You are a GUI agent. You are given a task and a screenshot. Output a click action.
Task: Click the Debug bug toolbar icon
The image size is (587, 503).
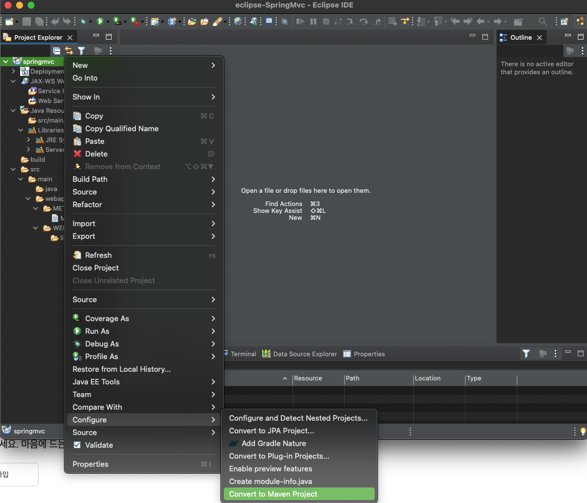pyautogui.click(x=83, y=22)
